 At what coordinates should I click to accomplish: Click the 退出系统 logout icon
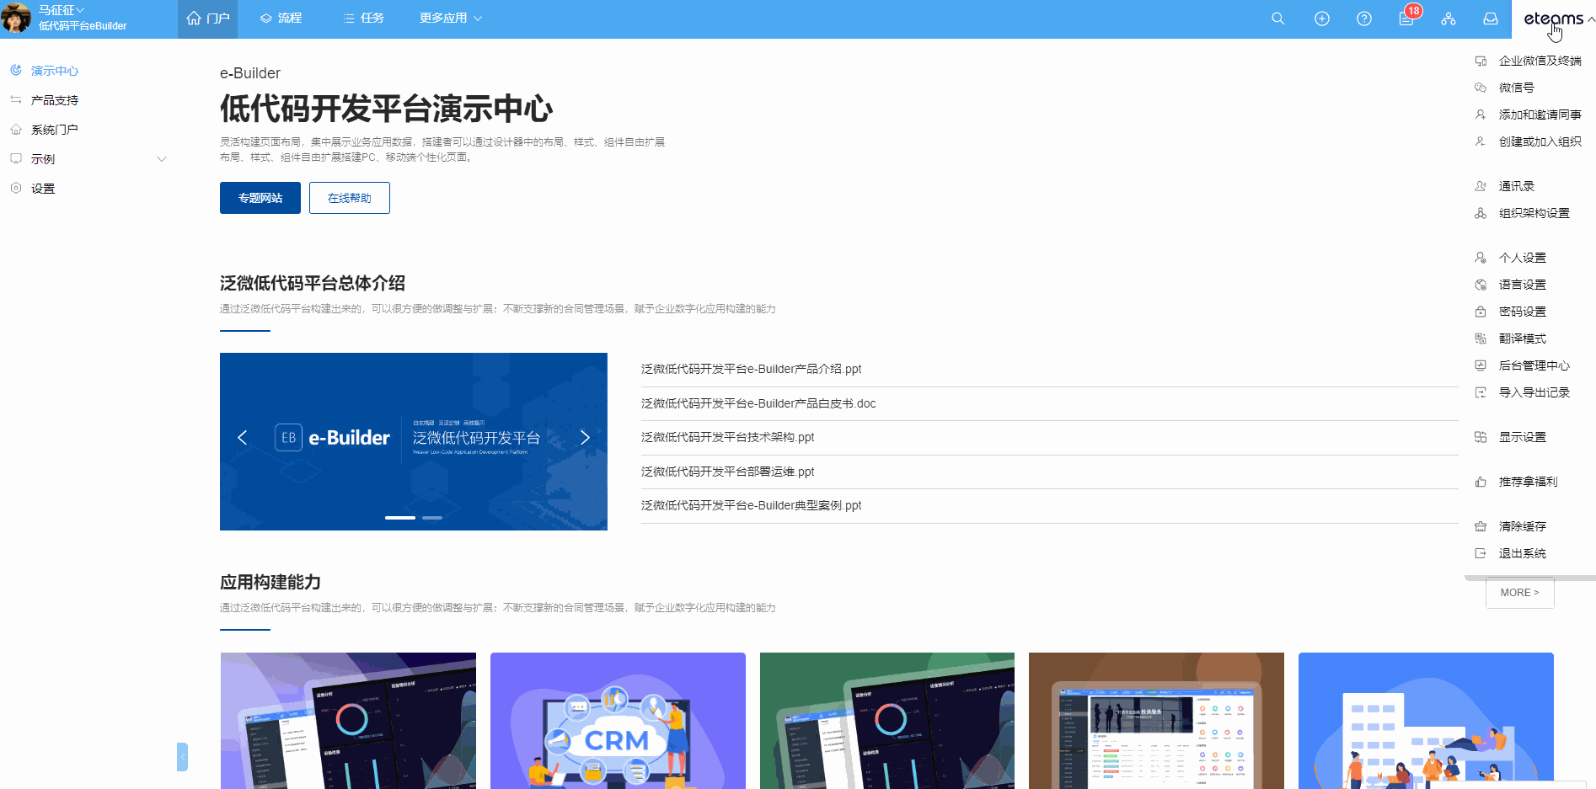click(1481, 553)
